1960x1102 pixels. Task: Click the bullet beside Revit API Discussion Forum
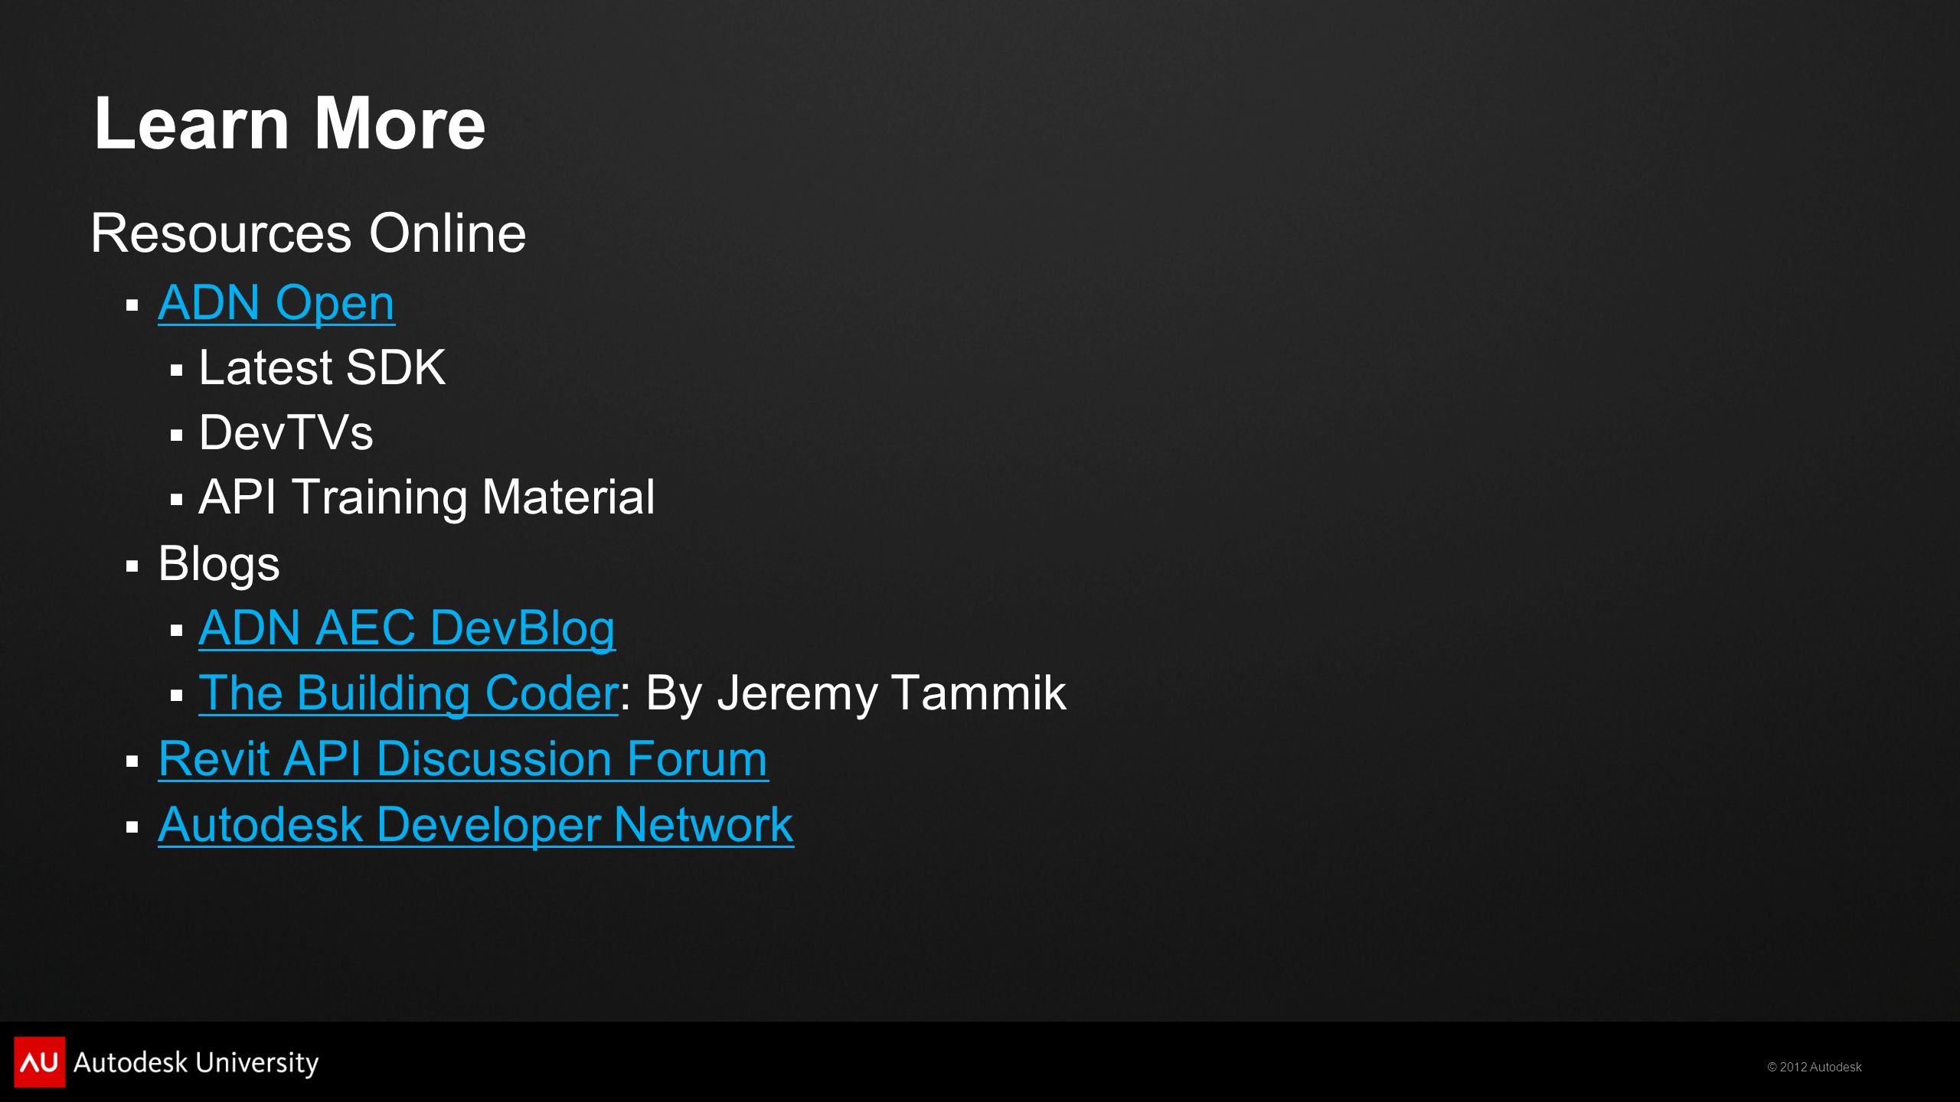point(132,761)
